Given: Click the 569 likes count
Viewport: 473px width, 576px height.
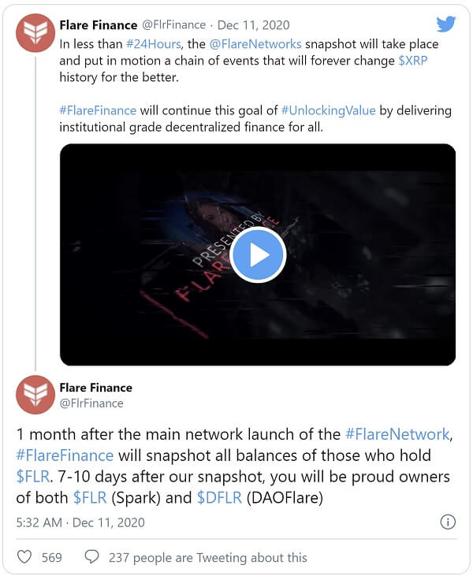Looking at the screenshot, I should [x=51, y=557].
